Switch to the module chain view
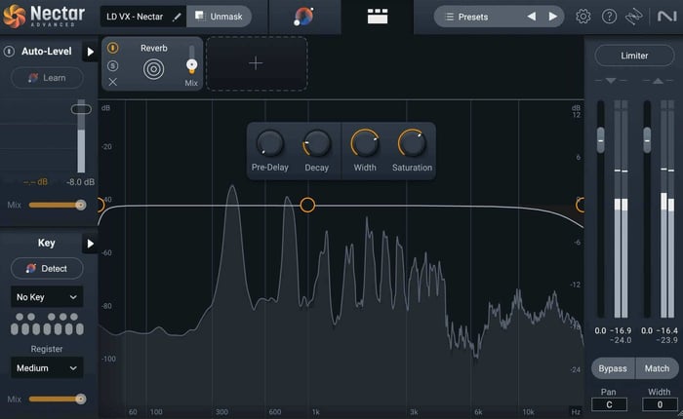The image size is (683, 419). [378, 17]
